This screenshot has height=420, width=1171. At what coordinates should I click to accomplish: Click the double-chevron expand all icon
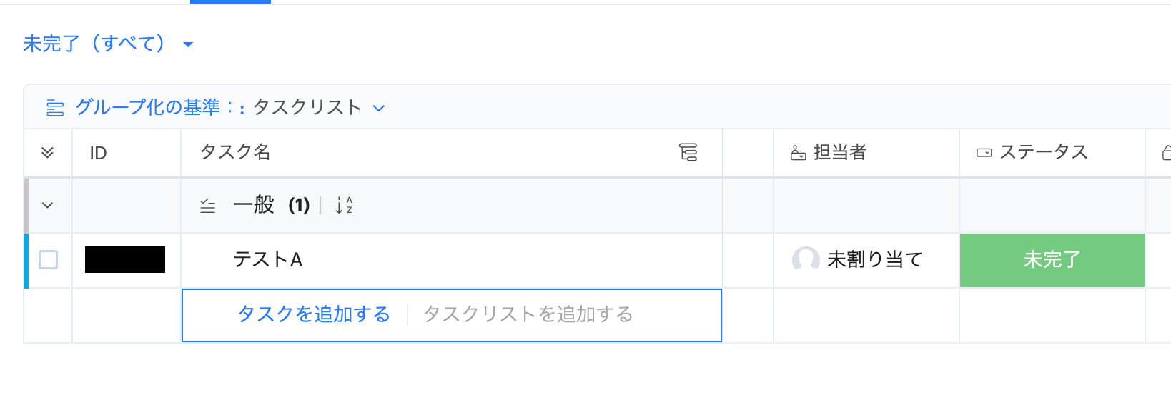point(48,153)
